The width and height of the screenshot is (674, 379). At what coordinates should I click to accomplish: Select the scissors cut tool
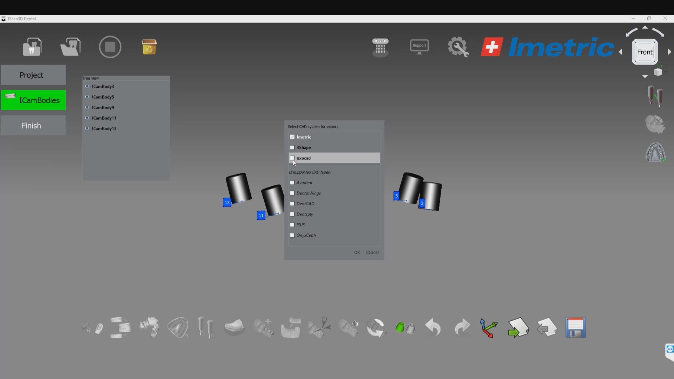pos(320,327)
